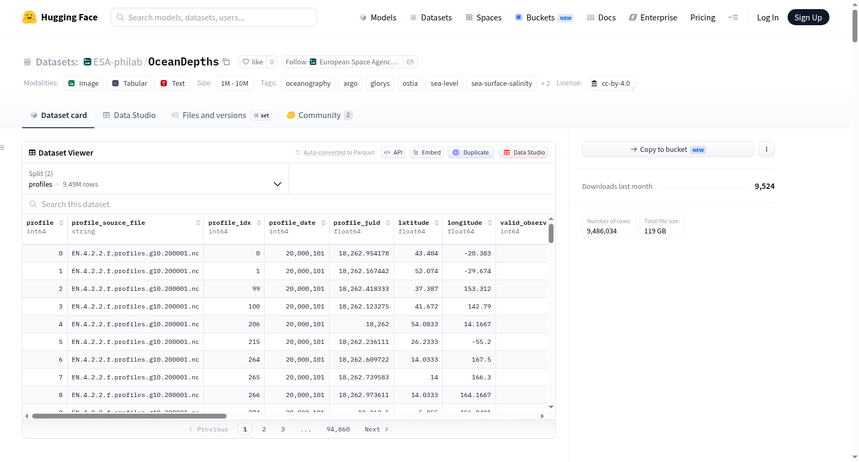Click the table vertical scrollbar thumb
The width and height of the screenshot is (859, 462).
point(551,233)
